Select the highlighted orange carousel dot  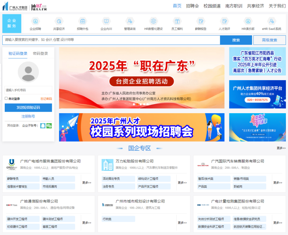[x=137, y=104]
